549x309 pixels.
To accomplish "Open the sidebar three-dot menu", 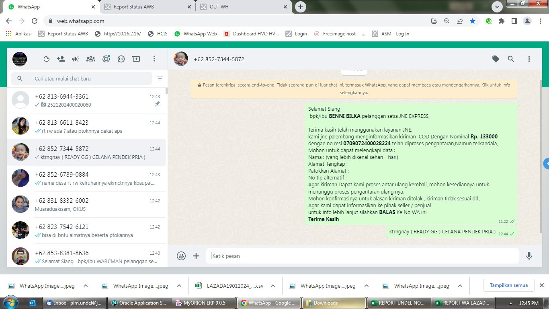I will point(154,59).
